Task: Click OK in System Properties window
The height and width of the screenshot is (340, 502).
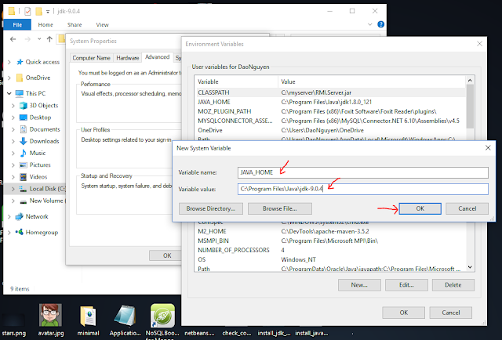Action: click(167, 255)
